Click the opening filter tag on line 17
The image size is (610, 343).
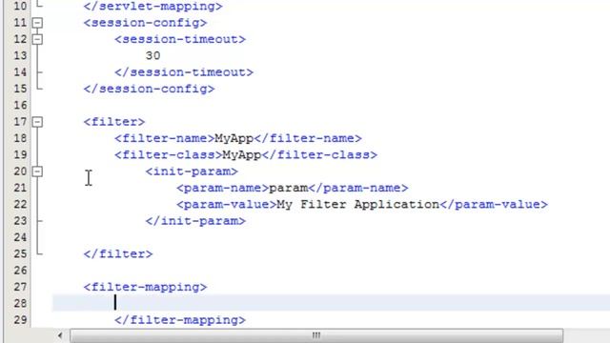pos(114,122)
